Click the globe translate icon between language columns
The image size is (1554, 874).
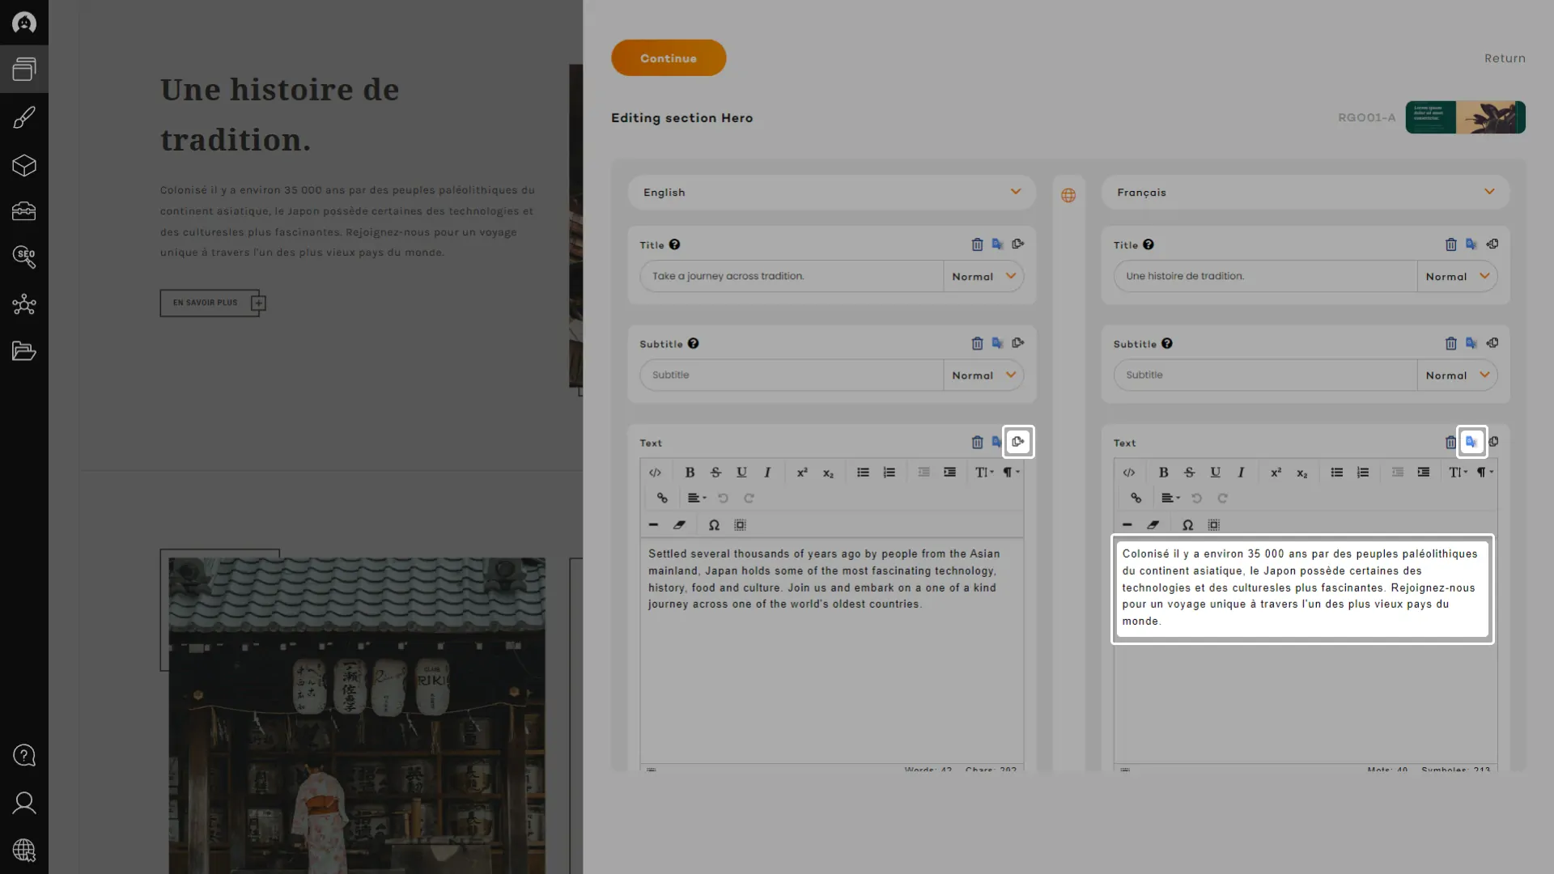[1068, 196]
